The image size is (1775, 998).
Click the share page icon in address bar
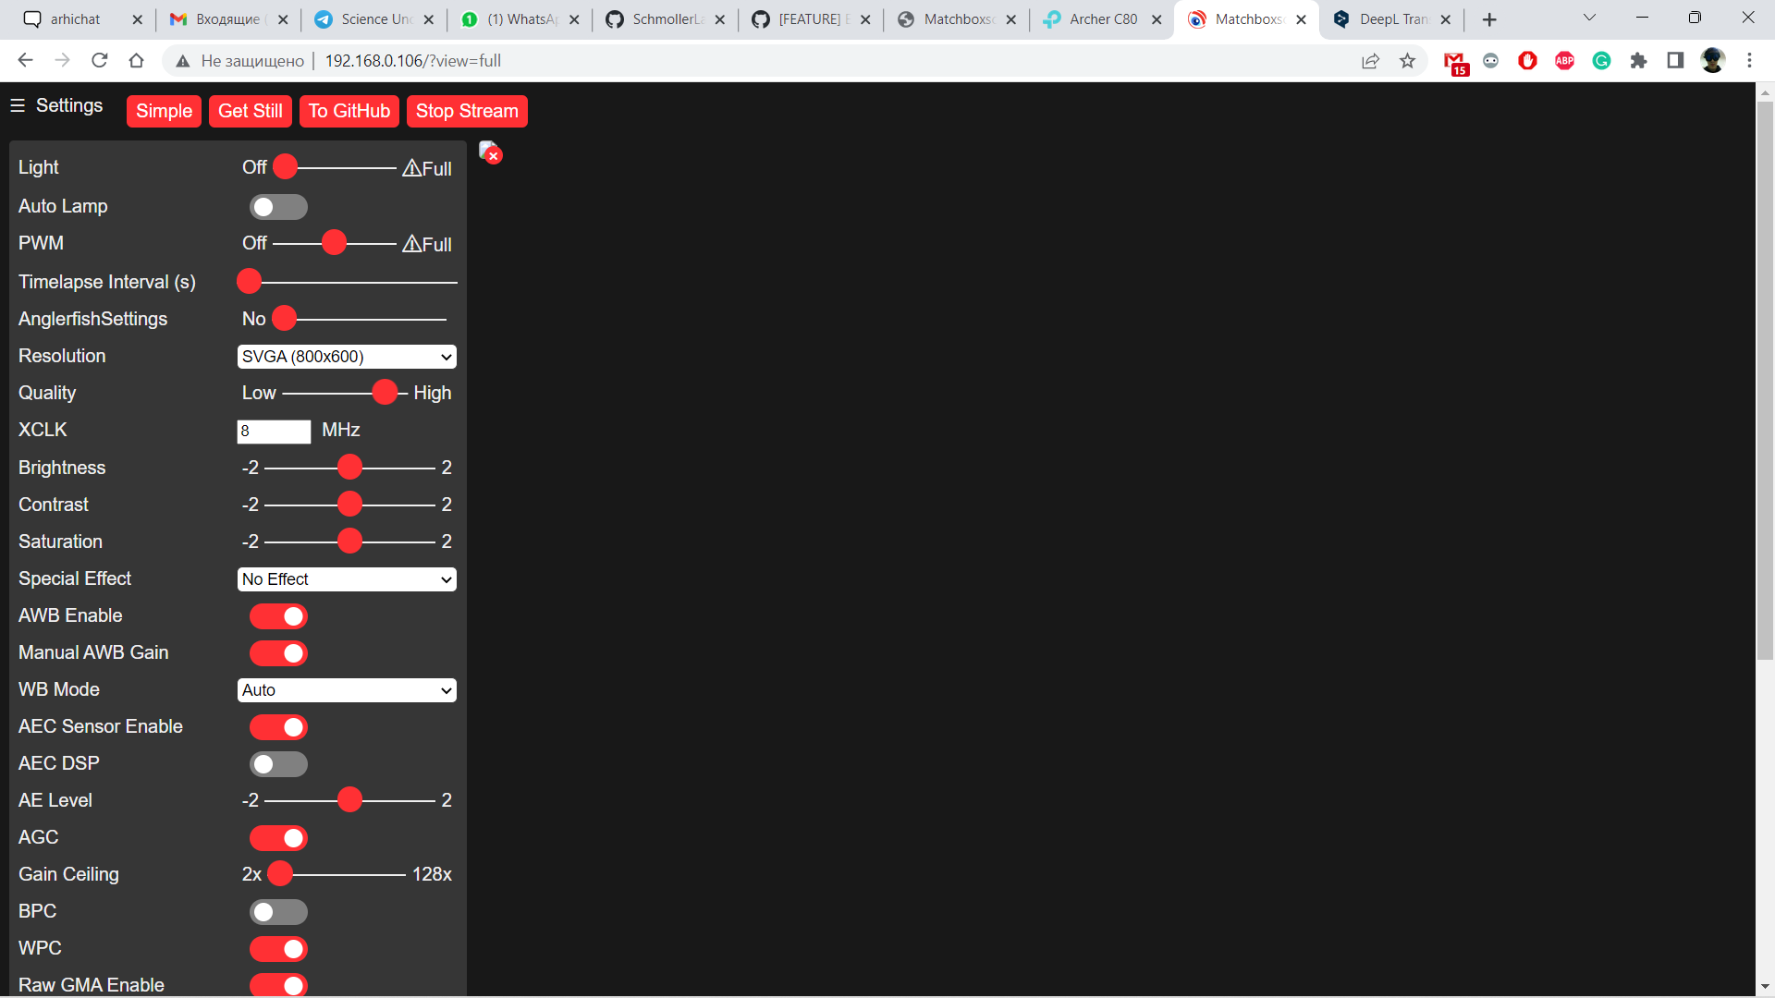pyautogui.click(x=1370, y=61)
